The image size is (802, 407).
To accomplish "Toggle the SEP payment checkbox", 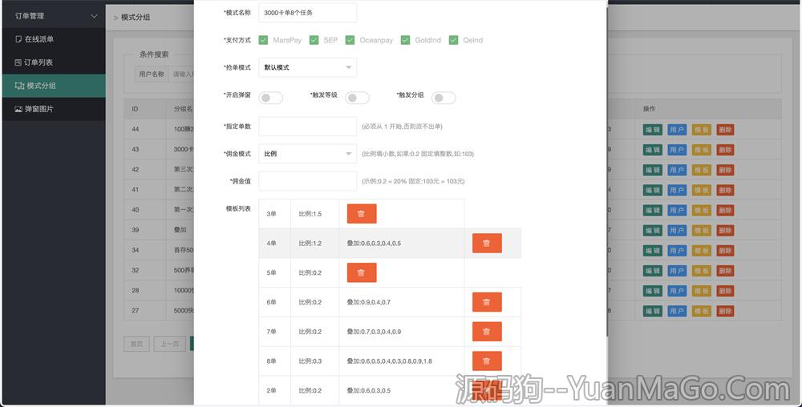I will pos(314,40).
